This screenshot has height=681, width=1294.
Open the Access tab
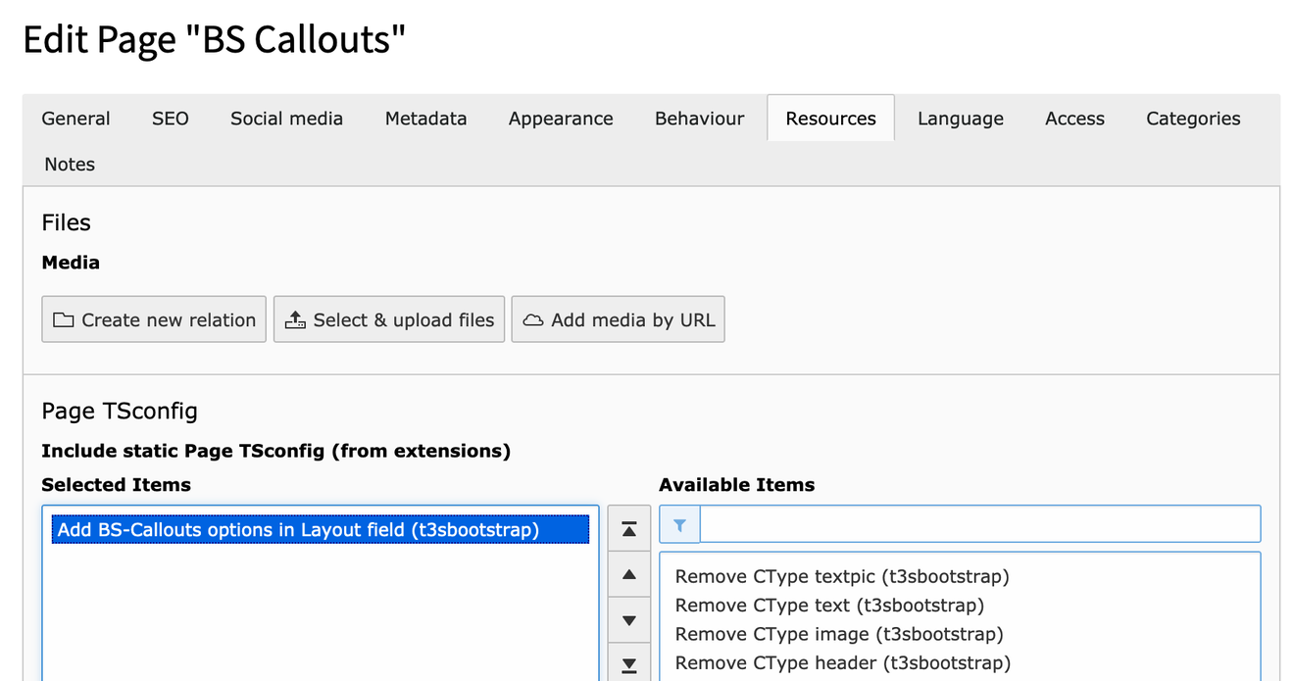(1074, 119)
